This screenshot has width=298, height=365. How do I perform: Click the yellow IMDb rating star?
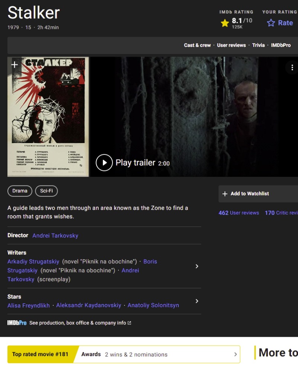[x=225, y=23]
